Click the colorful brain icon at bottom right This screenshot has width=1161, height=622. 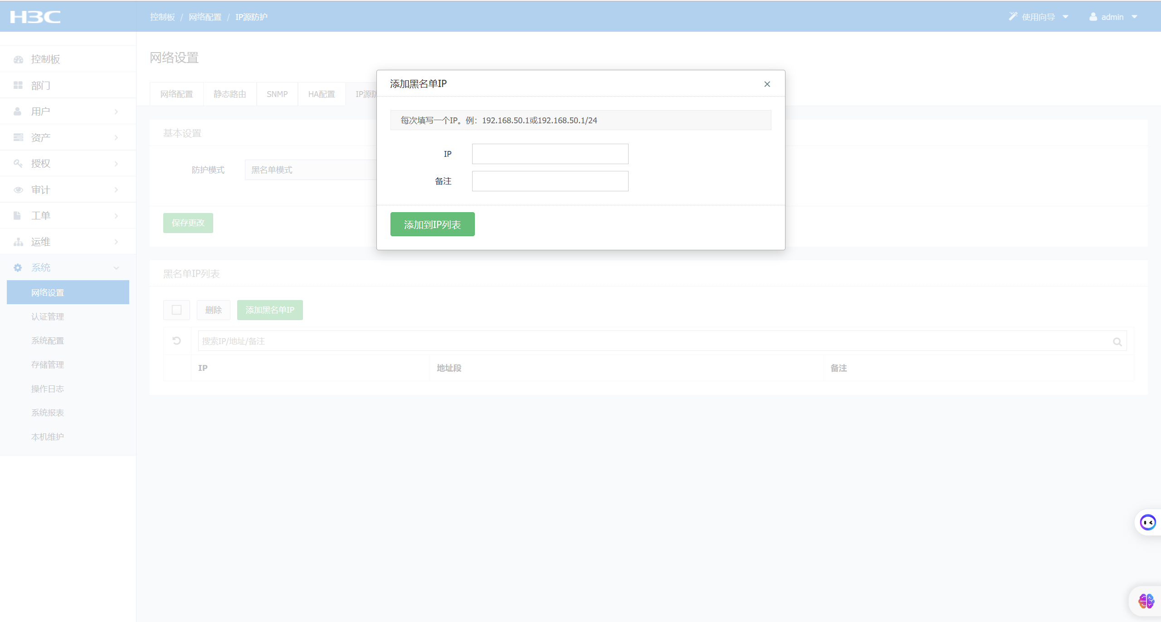(x=1146, y=601)
